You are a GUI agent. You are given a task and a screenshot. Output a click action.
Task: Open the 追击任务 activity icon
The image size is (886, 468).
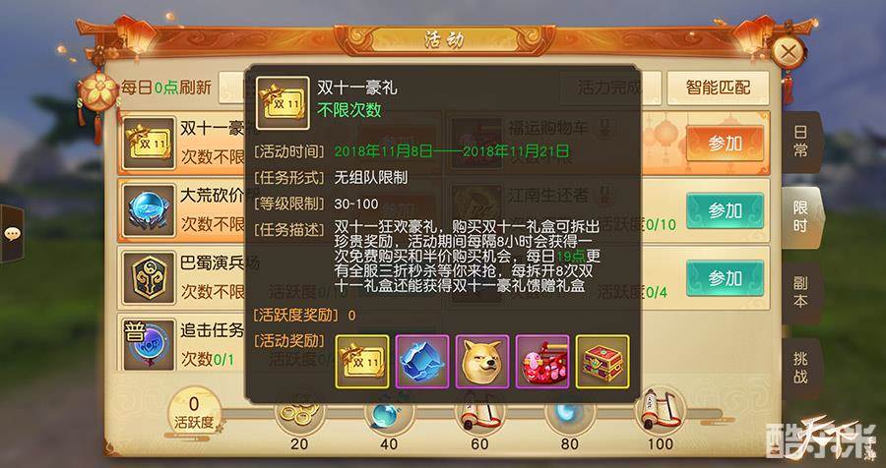pyautogui.click(x=149, y=344)
